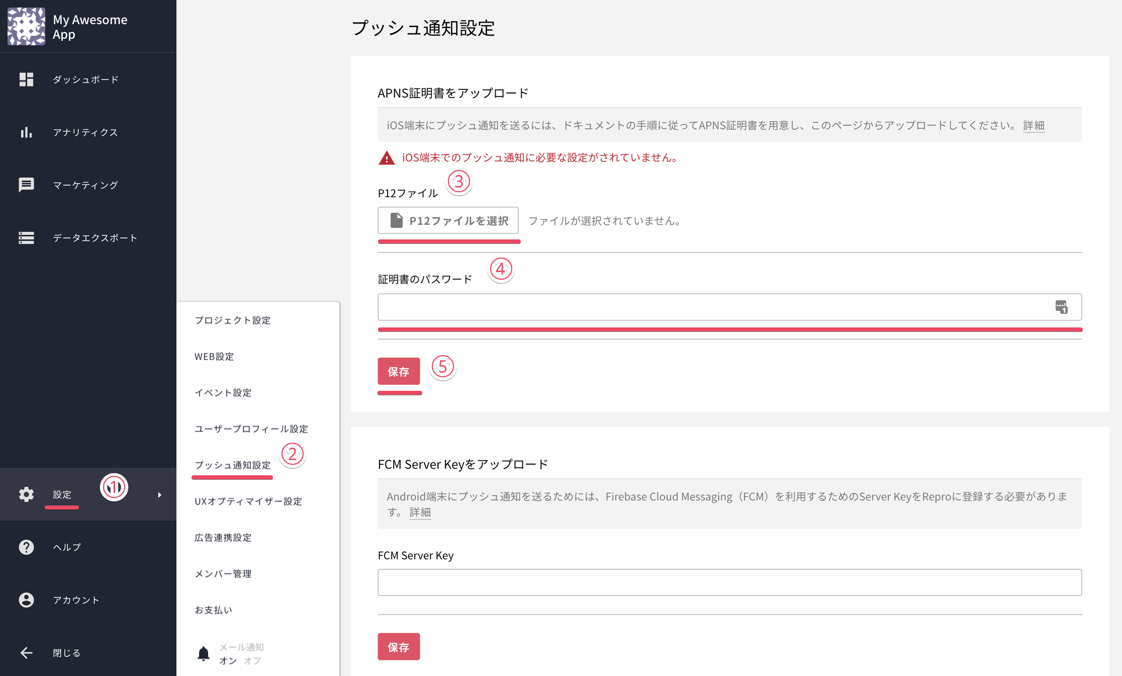The height and width of the screenshot is (676, 1122).
Task: Click iOS push warning message text
Action: [x=540, y=158]
